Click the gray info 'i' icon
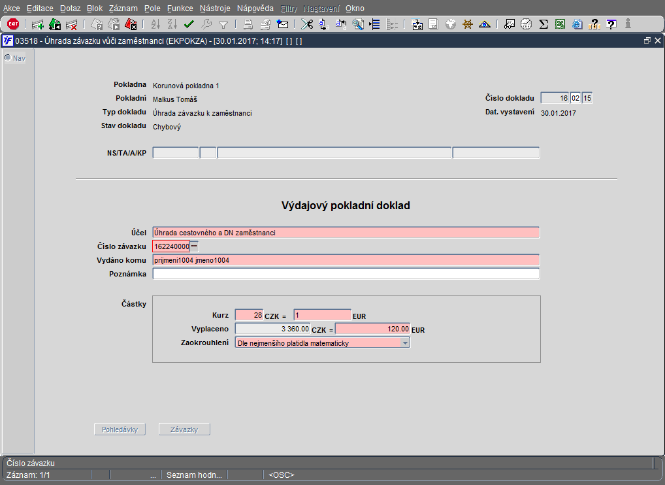The image size is (665, 485). click(x=628, y=24)
